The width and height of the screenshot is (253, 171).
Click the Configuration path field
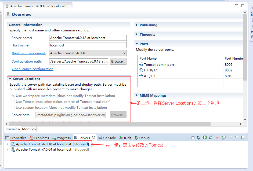tap(79, 61)
